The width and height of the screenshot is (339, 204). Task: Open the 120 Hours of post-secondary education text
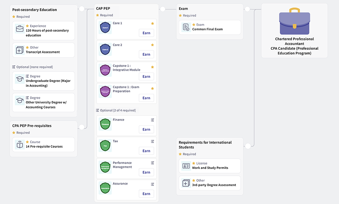tap(47, 33)
